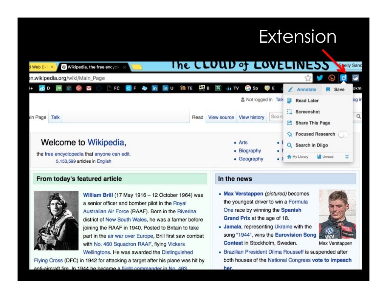Open the first LinkedIn bookmark without label
The width and height of the screenshot is (387, 299).
(x=155, y=88)
